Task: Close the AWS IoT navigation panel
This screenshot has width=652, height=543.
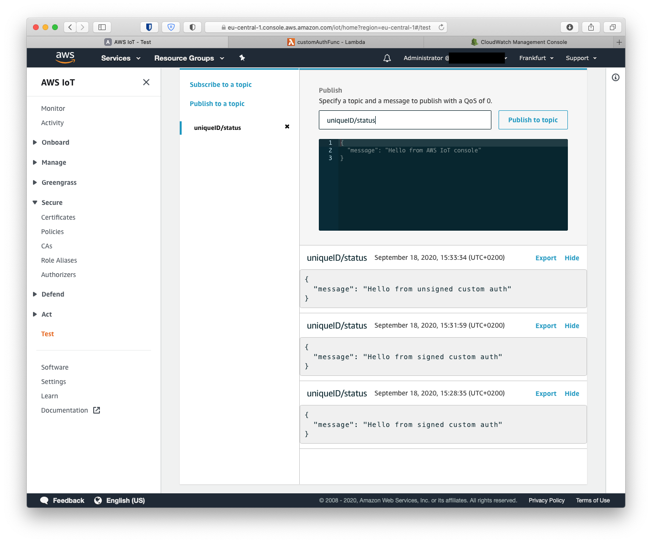Action: click(146, 82)
